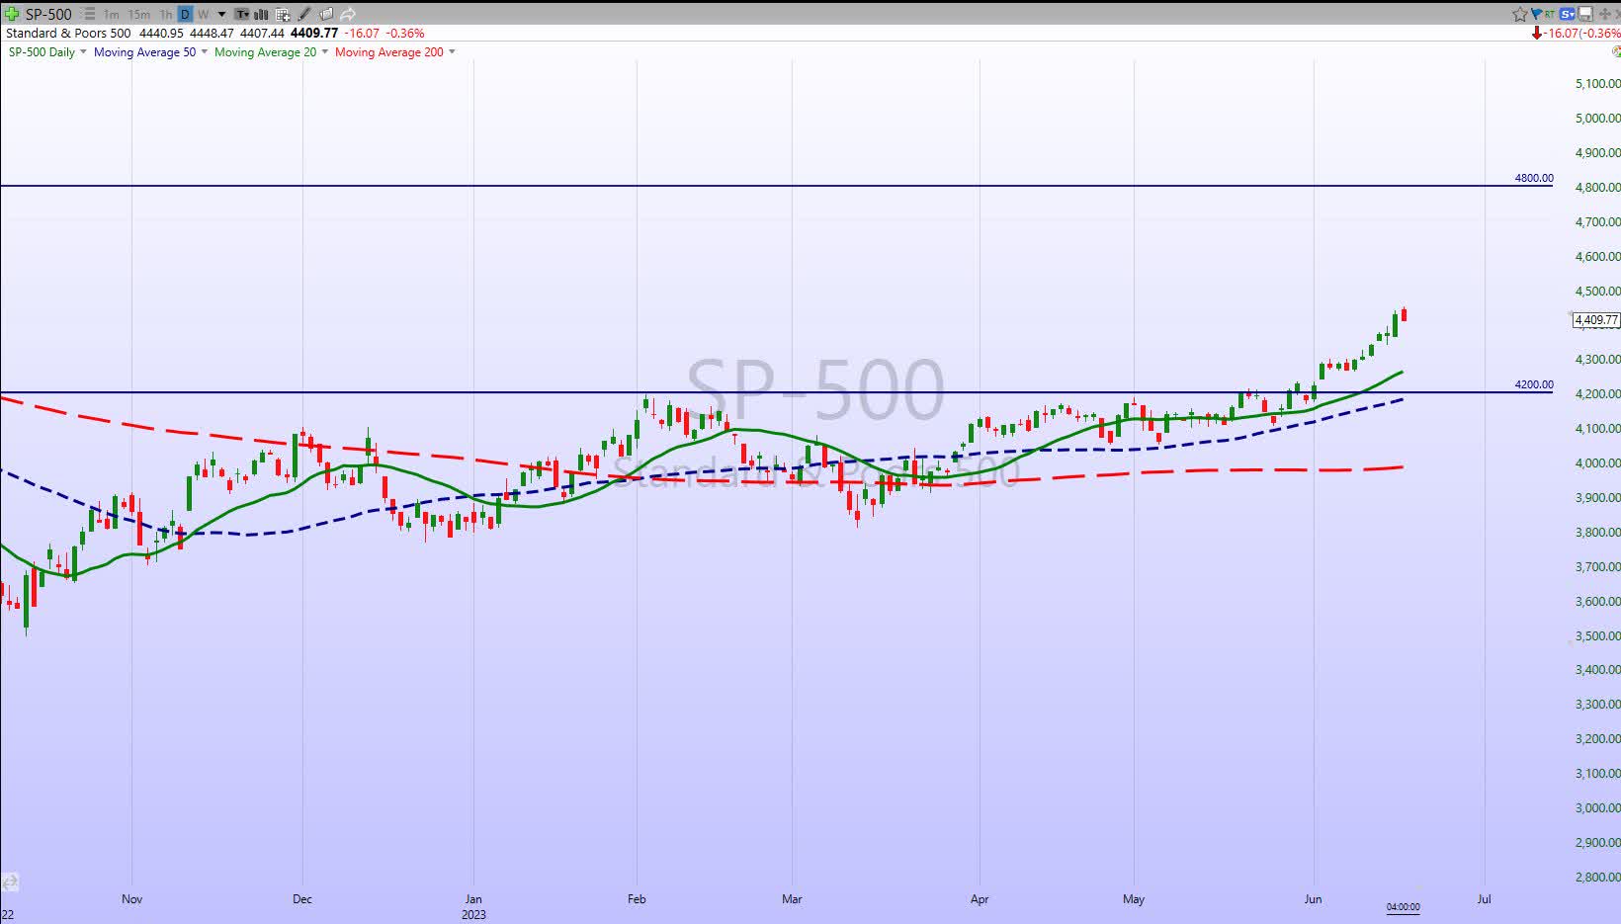Click the Nov label on time axis
Screen dimensions: 1621x924
(x=131, y=899)
